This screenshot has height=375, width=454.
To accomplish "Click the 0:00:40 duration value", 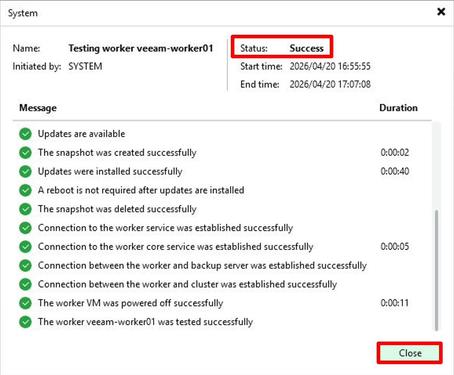I will click(x=395, y=171).
